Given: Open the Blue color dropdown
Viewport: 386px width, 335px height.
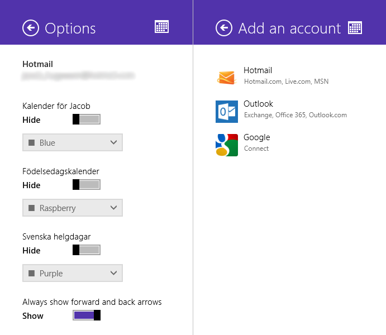Looking at the screenshot, I should [72, 142].
